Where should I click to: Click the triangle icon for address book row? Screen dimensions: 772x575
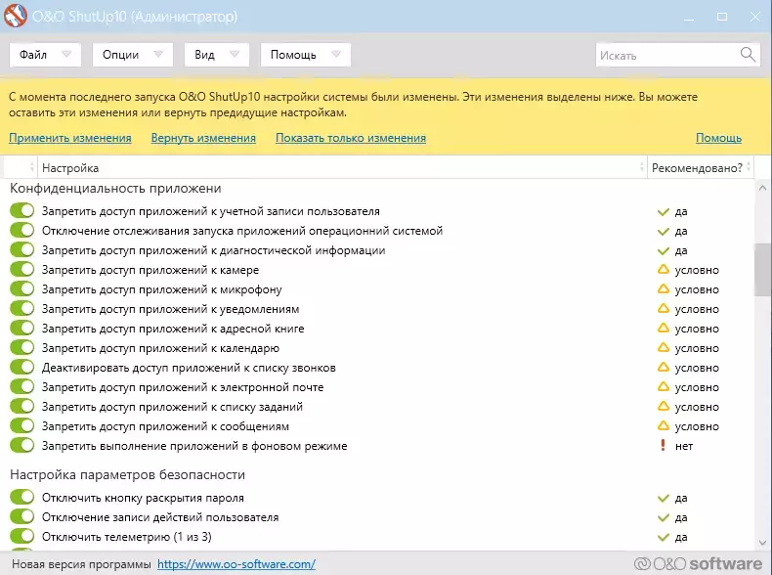click(664, 329)
